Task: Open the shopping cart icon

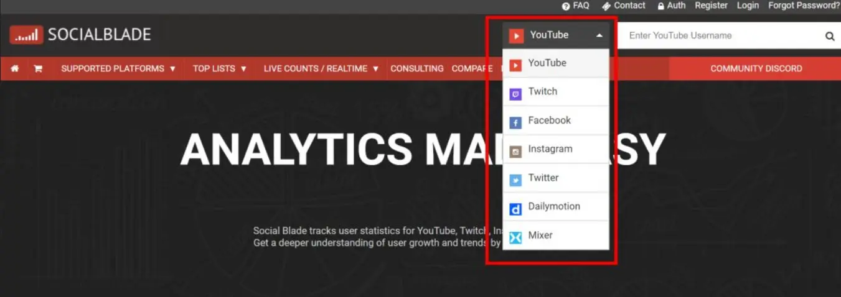Action: pos(38,68)
